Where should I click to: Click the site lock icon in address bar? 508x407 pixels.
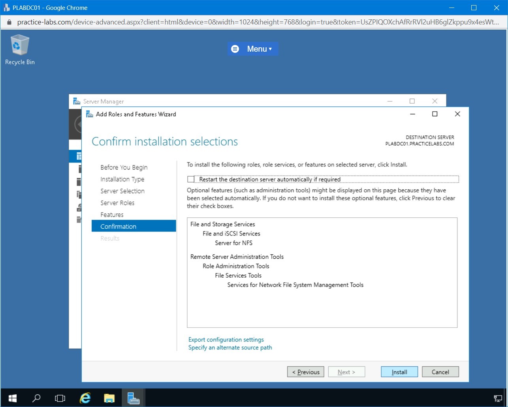pyautogui.click(x=9, y=22)
